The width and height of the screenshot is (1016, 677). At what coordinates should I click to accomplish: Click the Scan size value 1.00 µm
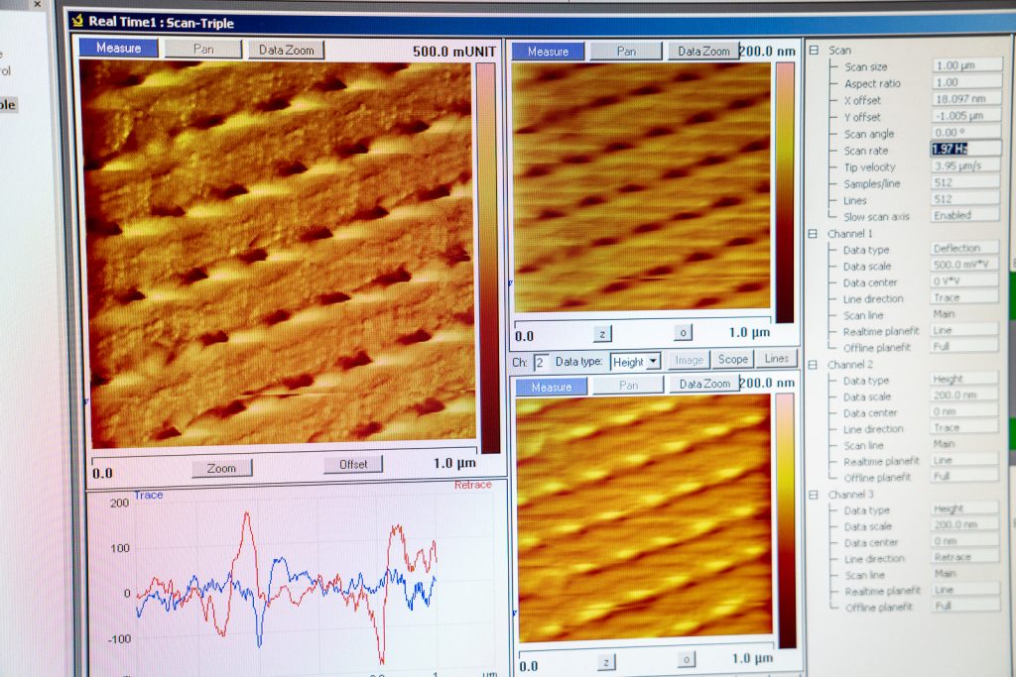(966, 65)
